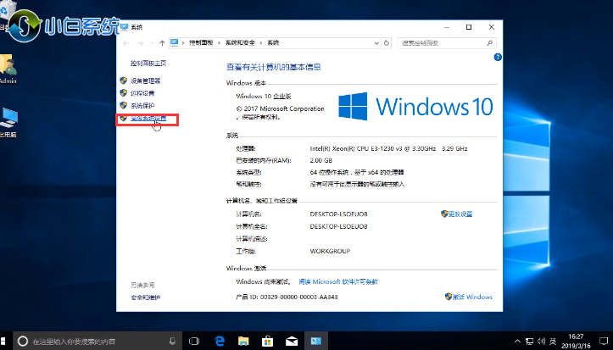
Task: Click Activate Windows link
Action: pos(472,297)
